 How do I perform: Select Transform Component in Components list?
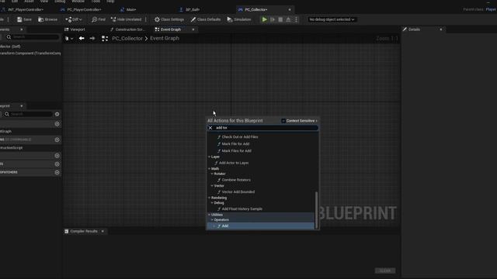[x=30, y=53]
